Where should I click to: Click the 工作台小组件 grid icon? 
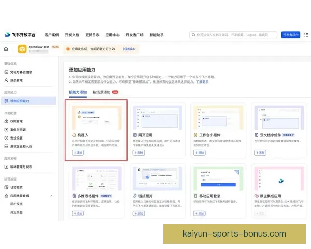(x=195, y=135)
